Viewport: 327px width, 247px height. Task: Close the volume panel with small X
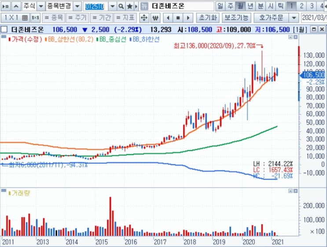point(295,191)
